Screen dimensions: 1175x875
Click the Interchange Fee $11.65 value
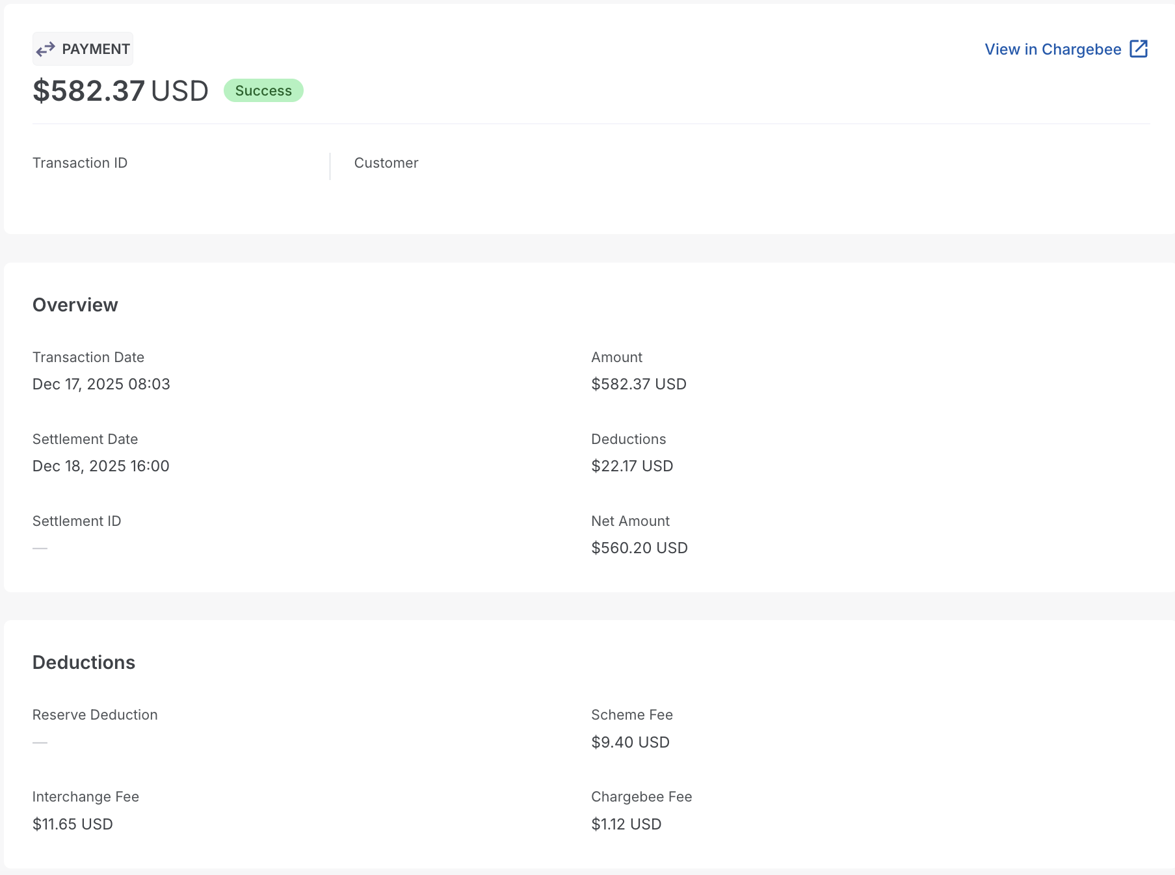[x=72, y=824]
